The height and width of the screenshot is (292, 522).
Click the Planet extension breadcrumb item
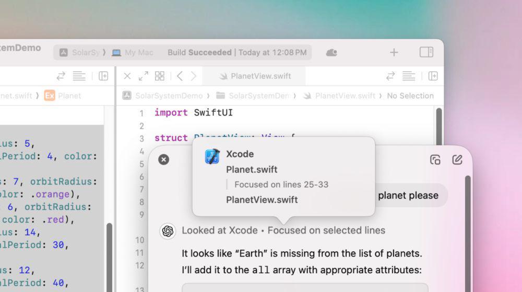pyautogui.click(x=63, y=96)
